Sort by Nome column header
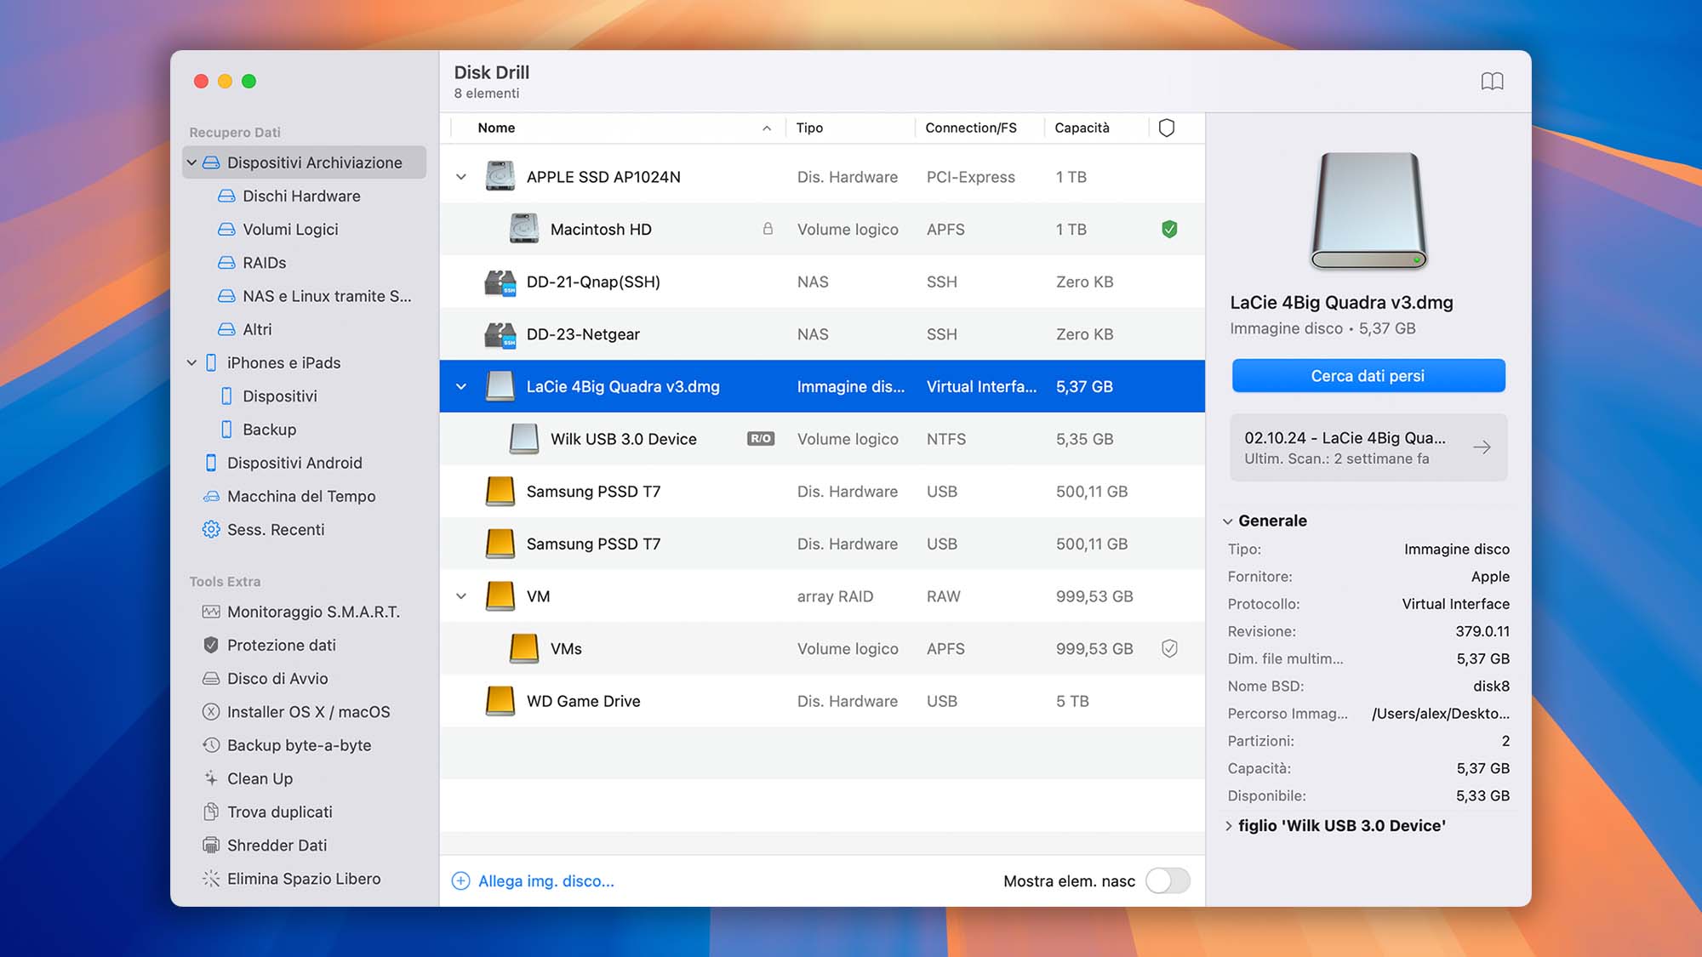 [x=496, y=128]
